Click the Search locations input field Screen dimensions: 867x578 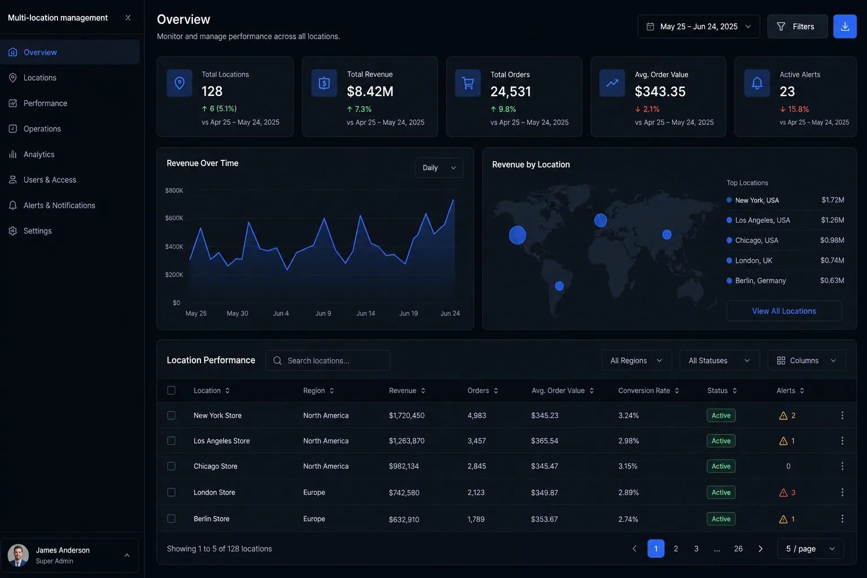[328, 361]
